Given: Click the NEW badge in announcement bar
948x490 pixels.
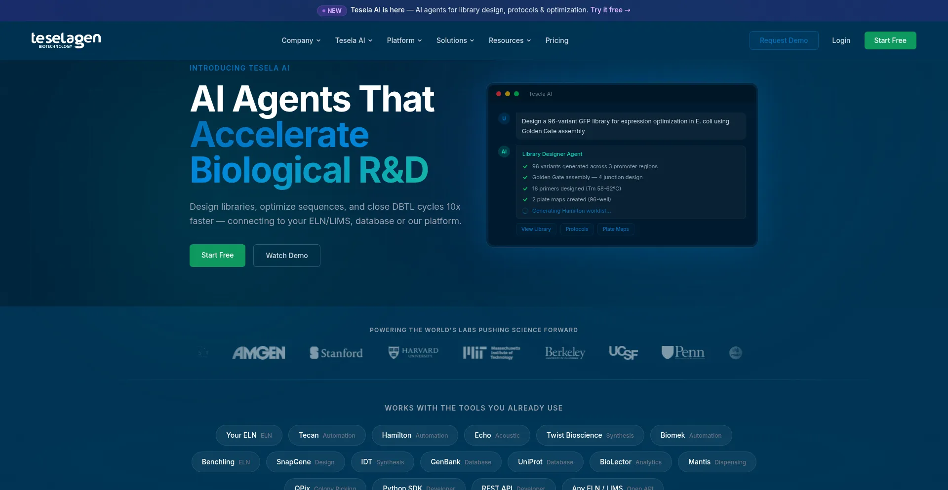Looking at the screenshot, I should coord(332,10).
